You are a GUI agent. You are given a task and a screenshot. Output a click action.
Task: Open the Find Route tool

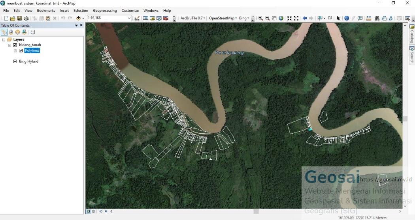(384, 18)
